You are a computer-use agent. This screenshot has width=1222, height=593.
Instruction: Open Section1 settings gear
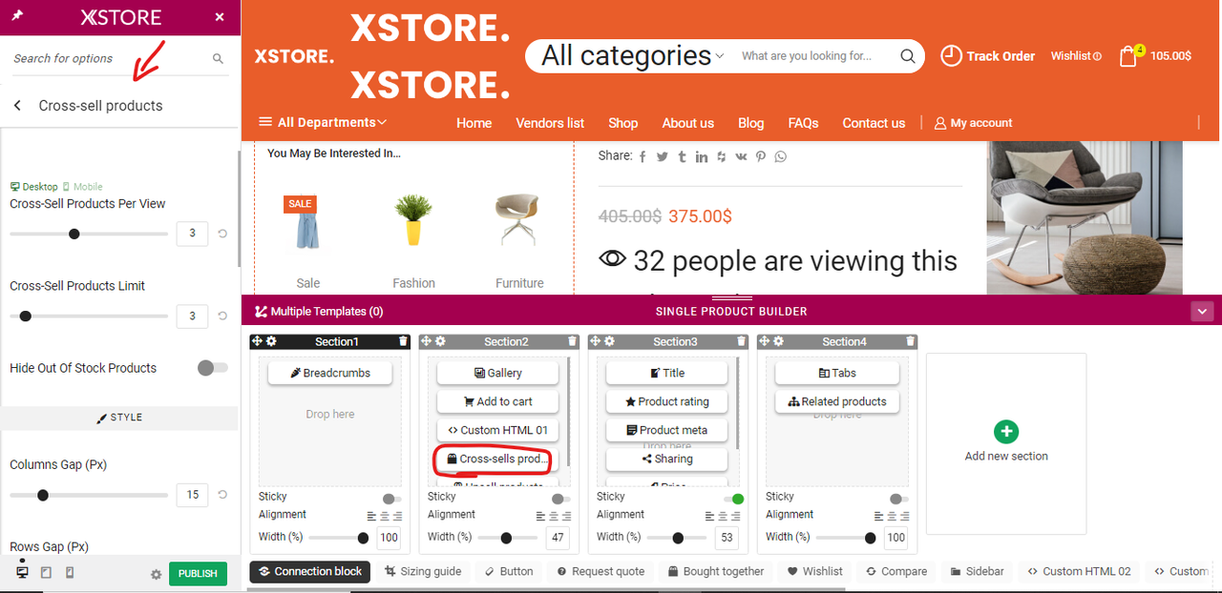272,341
